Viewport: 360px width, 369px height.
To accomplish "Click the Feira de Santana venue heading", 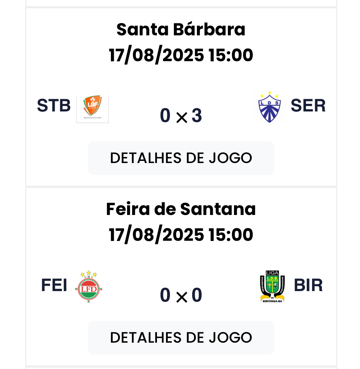I will point(181,209).
